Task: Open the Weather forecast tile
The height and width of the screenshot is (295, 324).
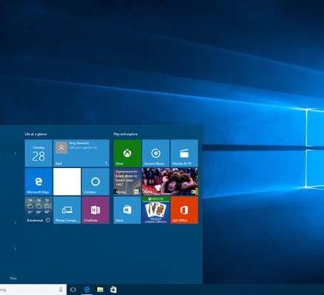Action: [38, 210]
